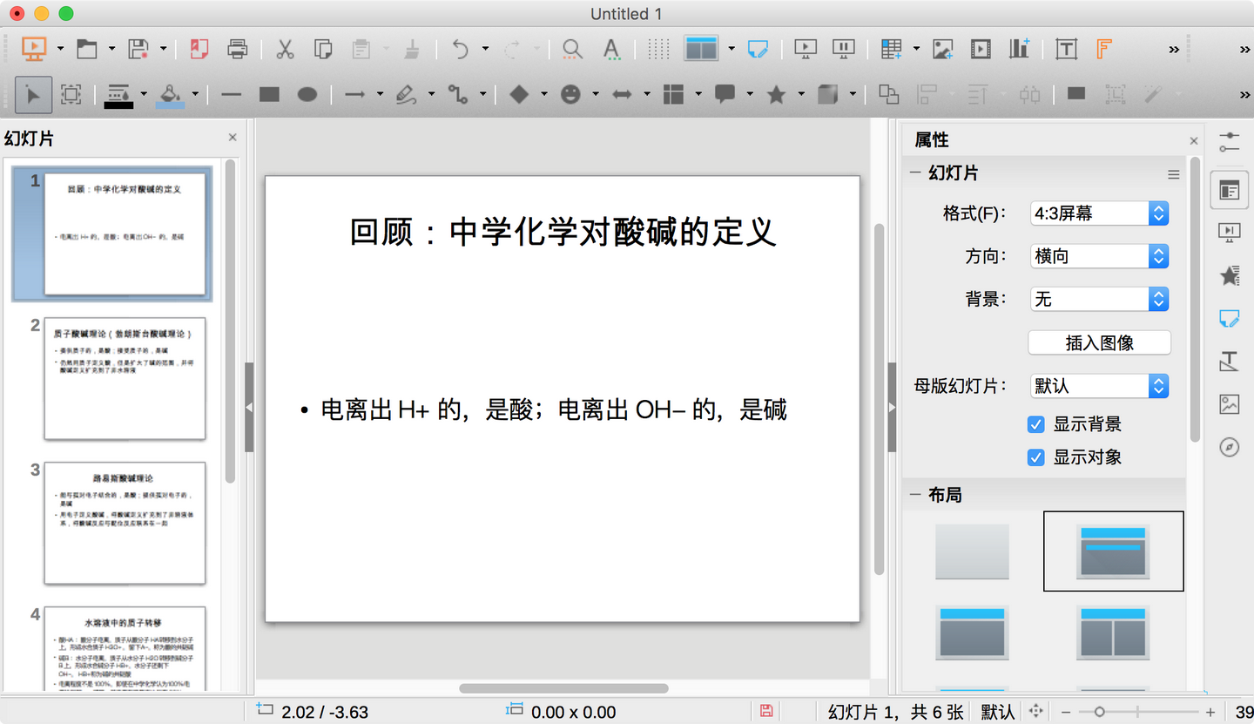
Task: Click the slide title 回顾：中学化学对酸碱的定义
Action: [x=563, y=233]
